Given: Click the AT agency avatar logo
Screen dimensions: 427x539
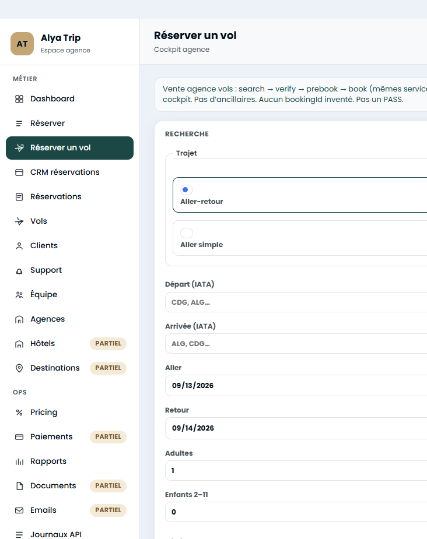Looking at the screenshot, I should 22,44.
